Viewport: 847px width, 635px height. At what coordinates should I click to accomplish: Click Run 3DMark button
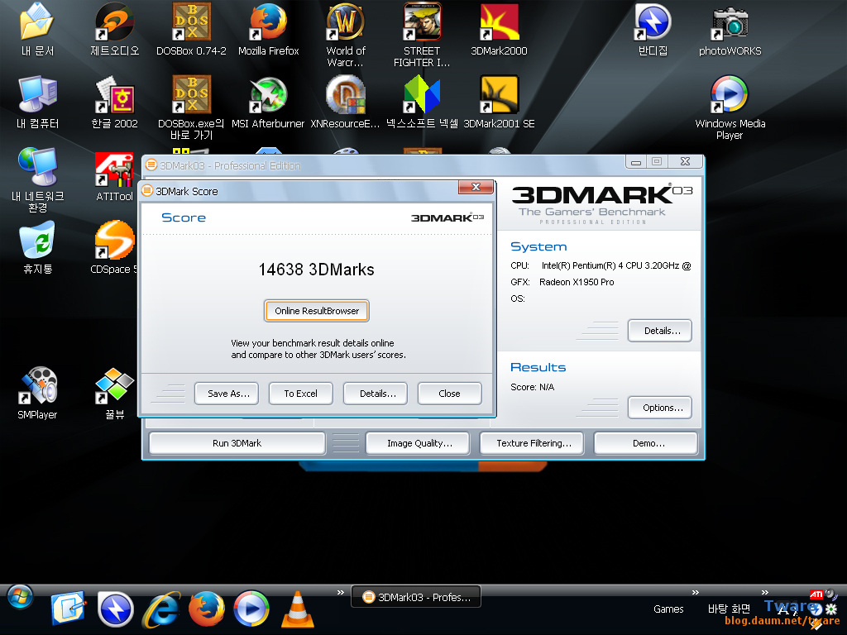(237, 443)
